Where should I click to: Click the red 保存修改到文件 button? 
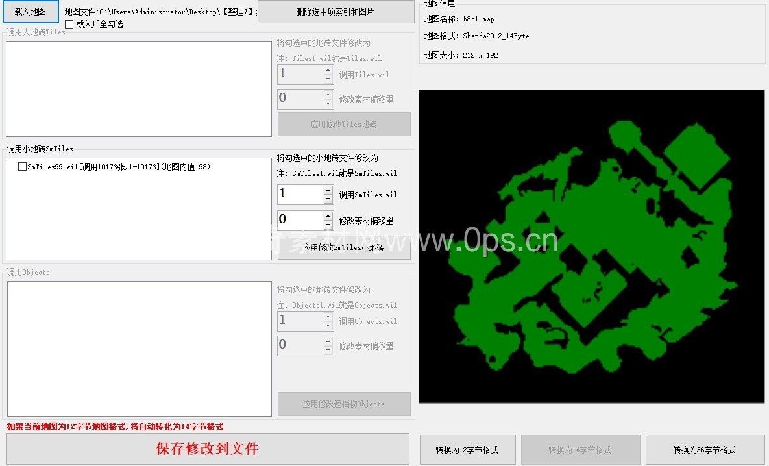click(x=208, y=448)
